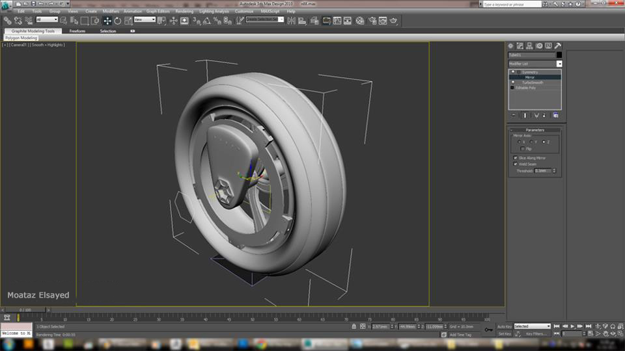Image resolution: width=625 pixels, height=351 pixels.
Task: Open Select by Name dialog
Action: (x=74, y=21)
